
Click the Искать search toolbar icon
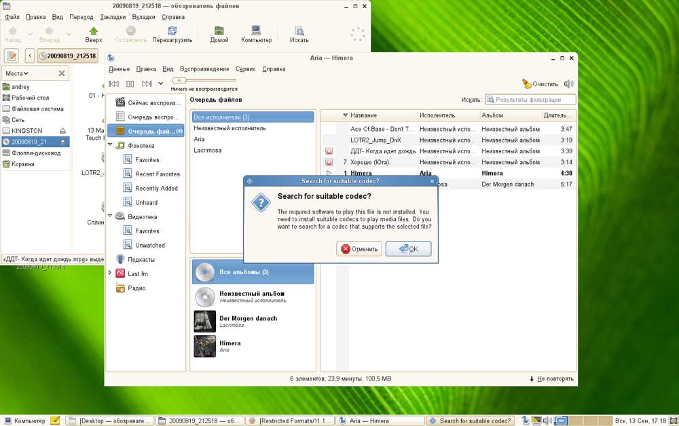pos(299,34)
